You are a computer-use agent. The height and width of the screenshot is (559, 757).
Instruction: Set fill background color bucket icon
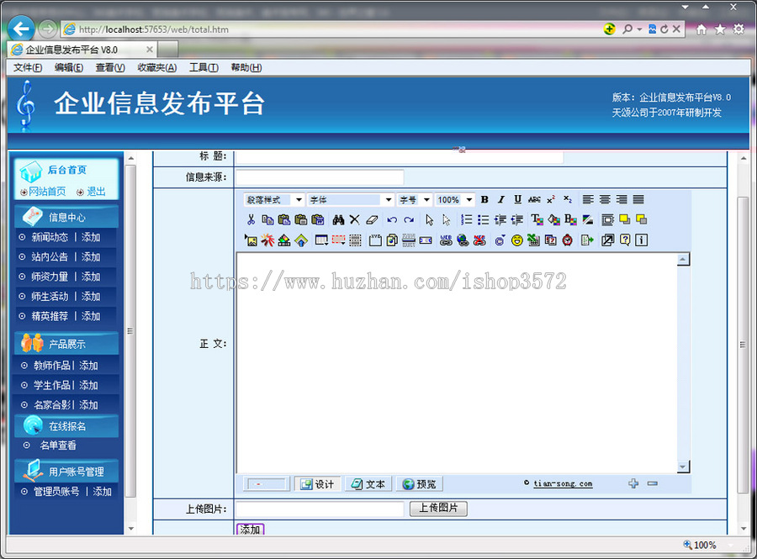tap(553, 220)
